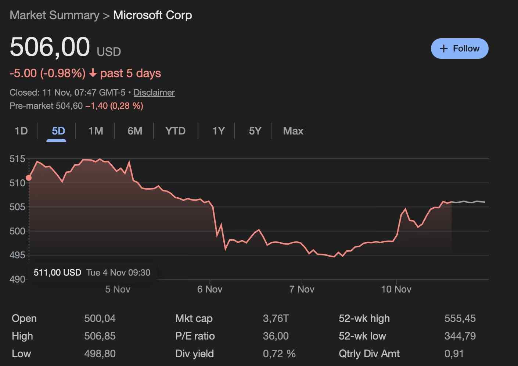Switch to the 5Y chart

pyautogui.click(x=255, y=131)
